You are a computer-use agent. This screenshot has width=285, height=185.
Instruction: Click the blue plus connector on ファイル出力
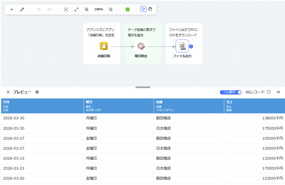(191, 47)
